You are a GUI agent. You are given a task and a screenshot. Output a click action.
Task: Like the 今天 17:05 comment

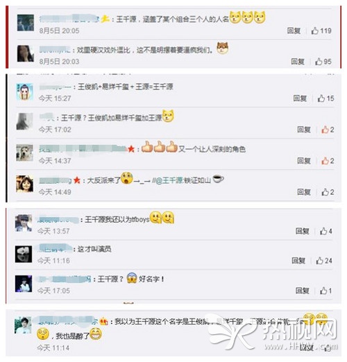tap(323, 291)
